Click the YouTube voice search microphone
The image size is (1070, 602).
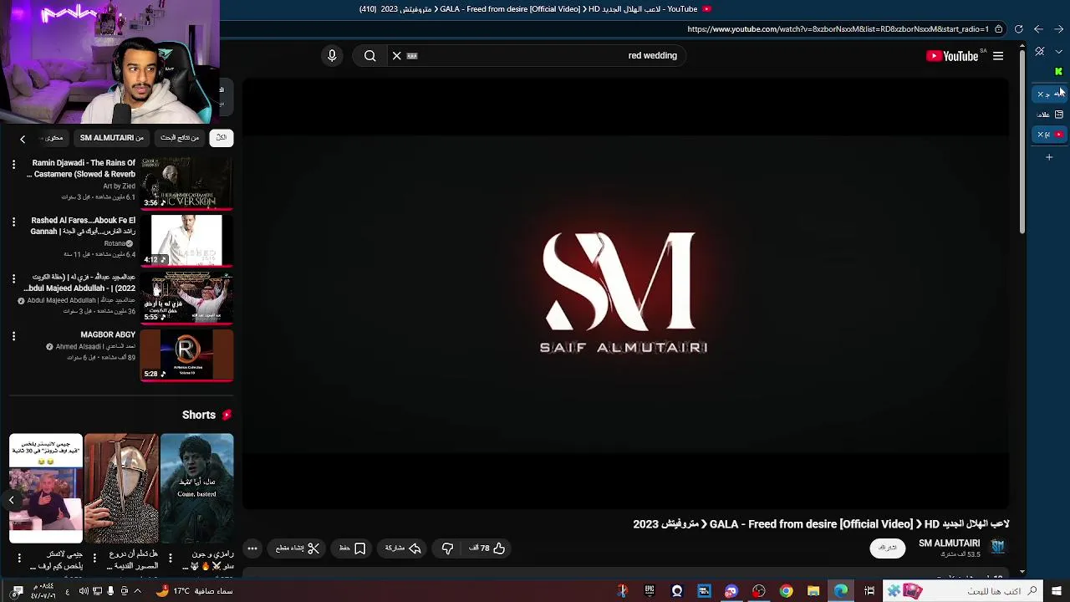332,56
